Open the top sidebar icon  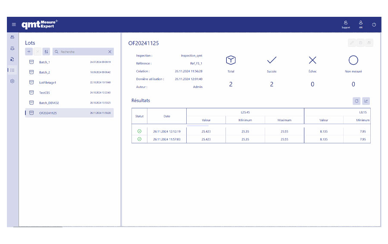pos(13,37)
